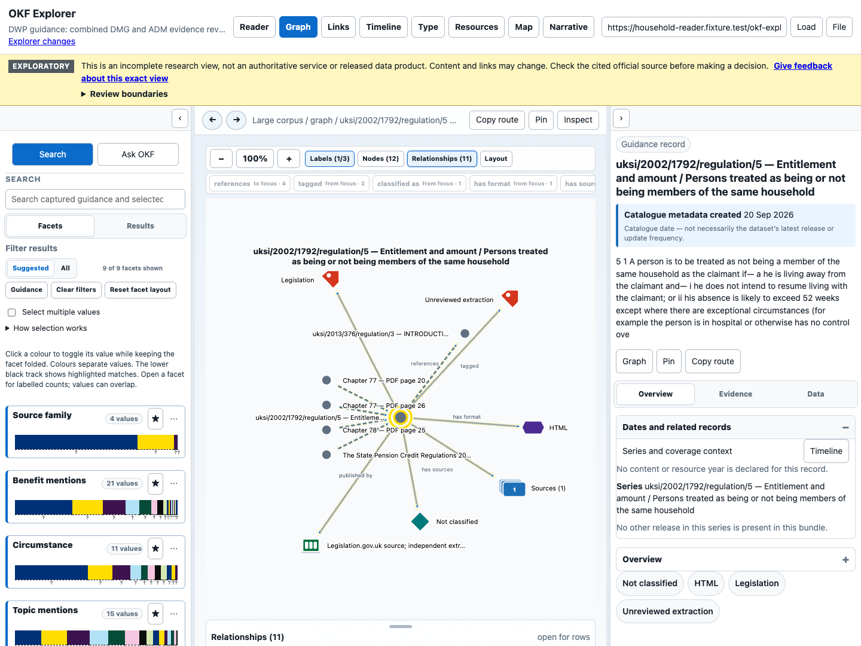
Task: Switch to the Evidence tab
Action: pos(735,394)
